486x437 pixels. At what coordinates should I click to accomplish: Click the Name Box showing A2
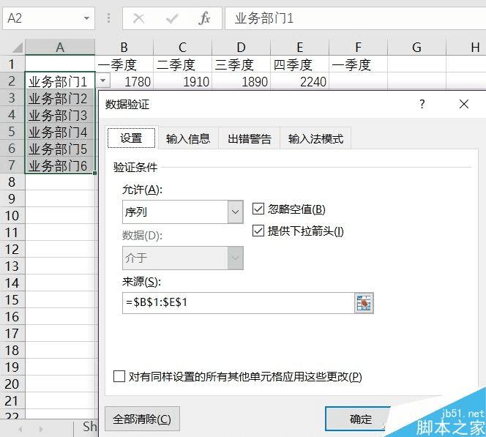pyautogui.click(x=48, y=18)
